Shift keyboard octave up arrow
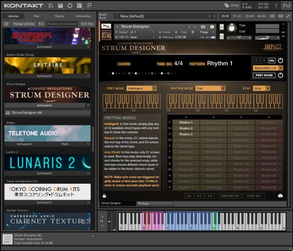The image size is (293, 251). [102, 216]
